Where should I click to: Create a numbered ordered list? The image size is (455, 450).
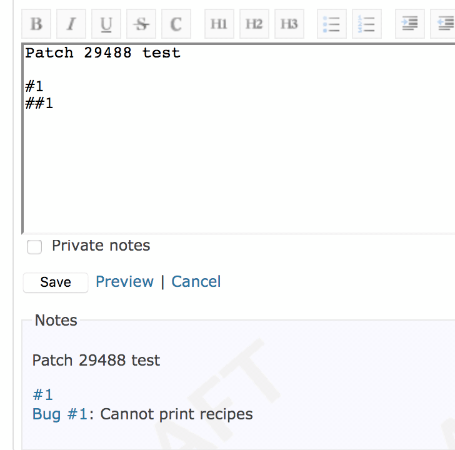[x=367, y=24]
